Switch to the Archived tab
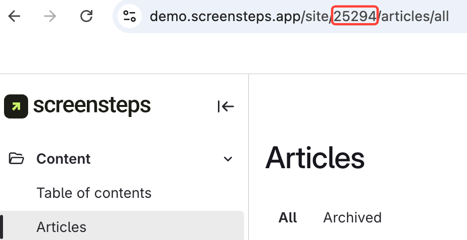This screenshot has width=467, height=240. pyautogui.click(x=352, y=217)
